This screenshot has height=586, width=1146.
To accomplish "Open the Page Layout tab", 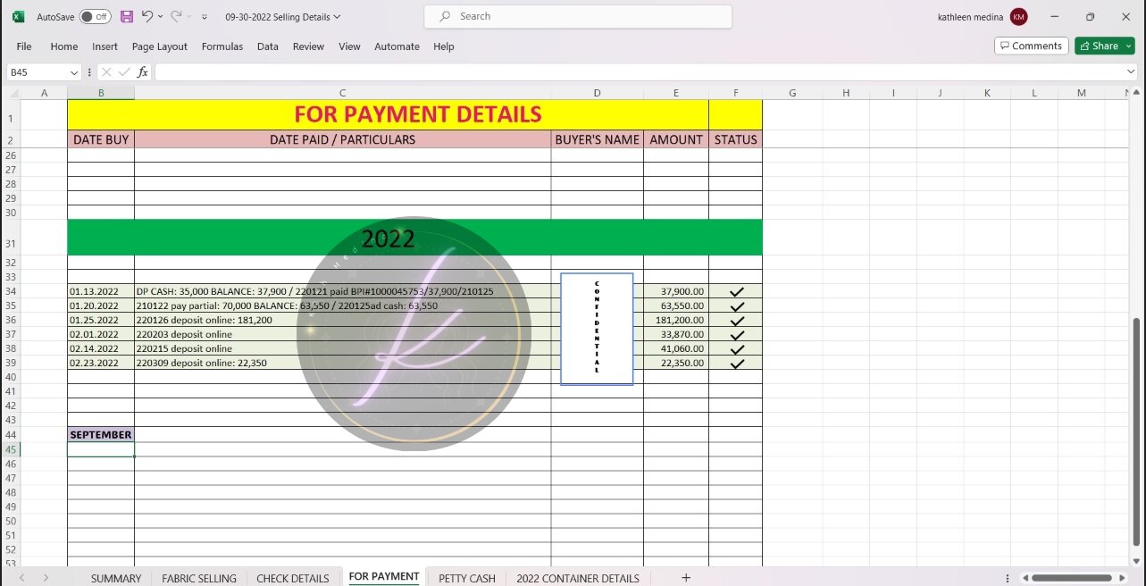I will point(160,46).
